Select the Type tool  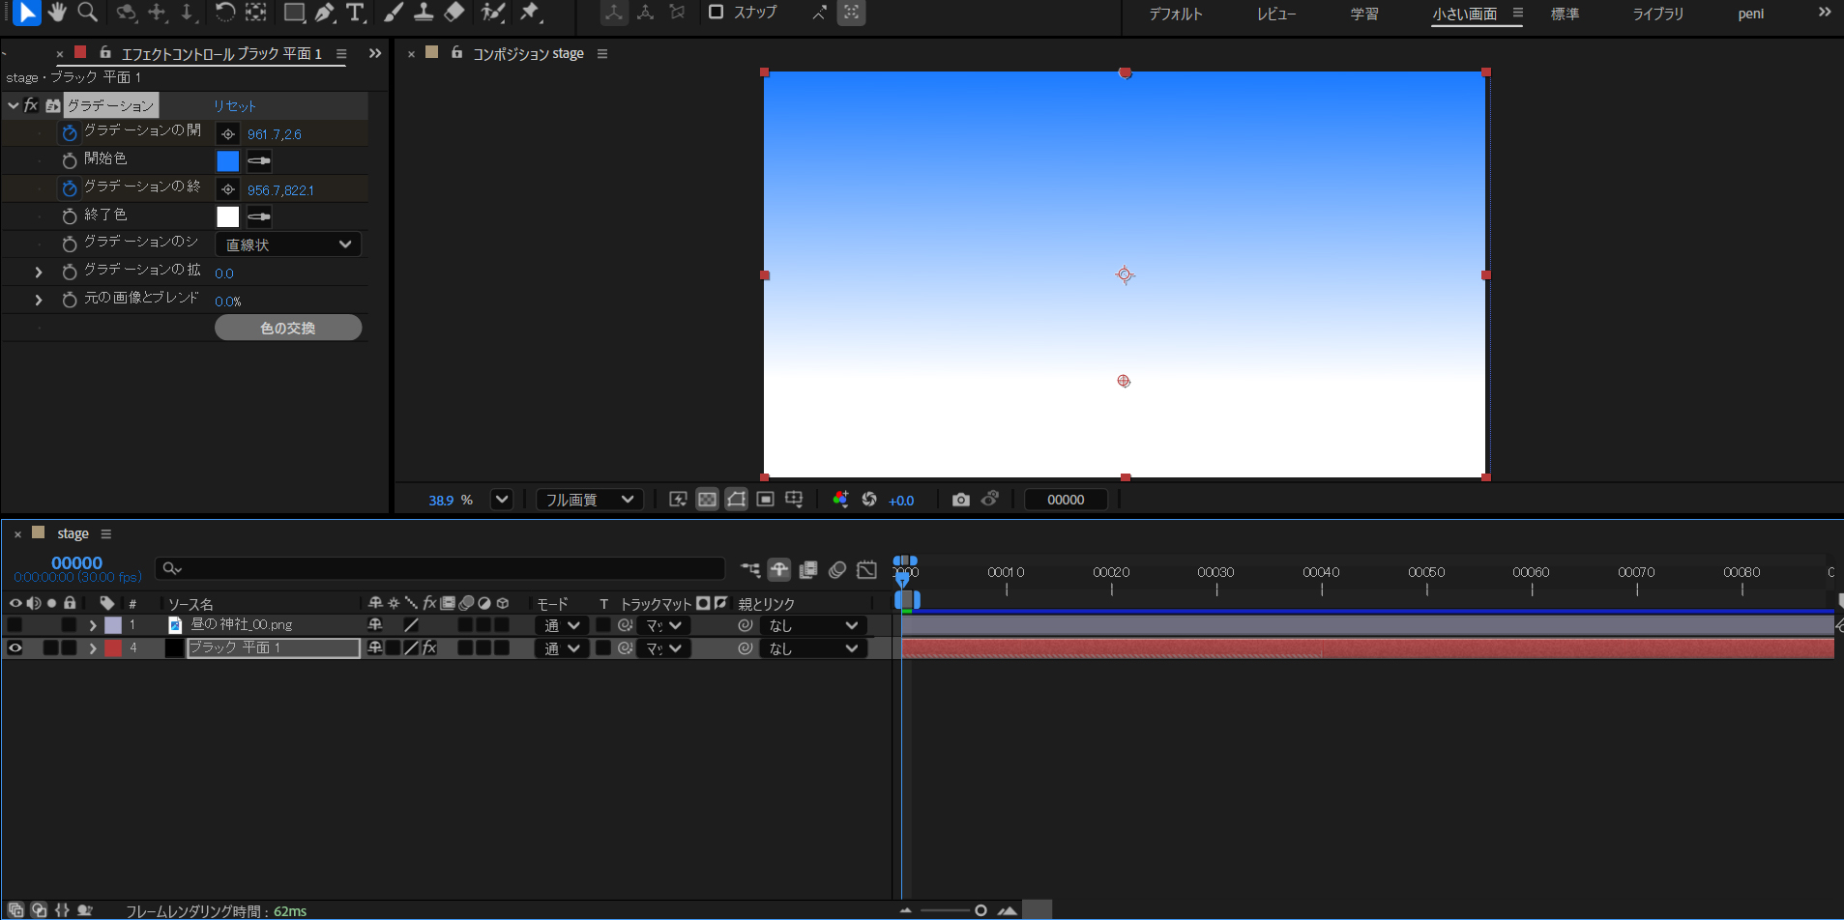[355, 13]
